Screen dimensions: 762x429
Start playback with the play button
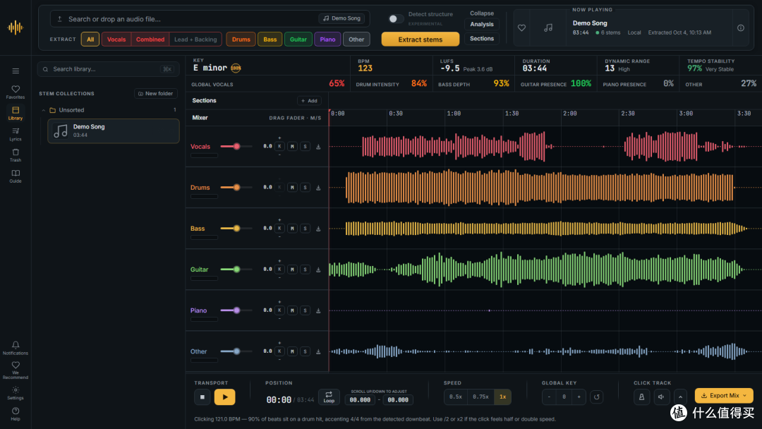tap(224, 397)
